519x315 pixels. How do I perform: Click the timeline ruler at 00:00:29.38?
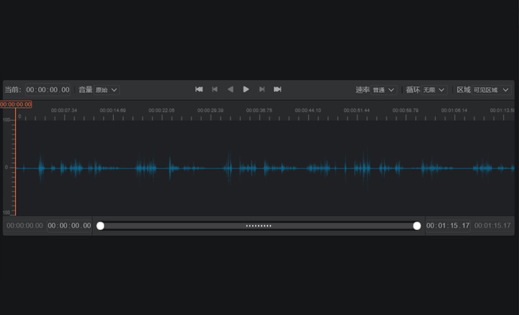coord(212,111)
